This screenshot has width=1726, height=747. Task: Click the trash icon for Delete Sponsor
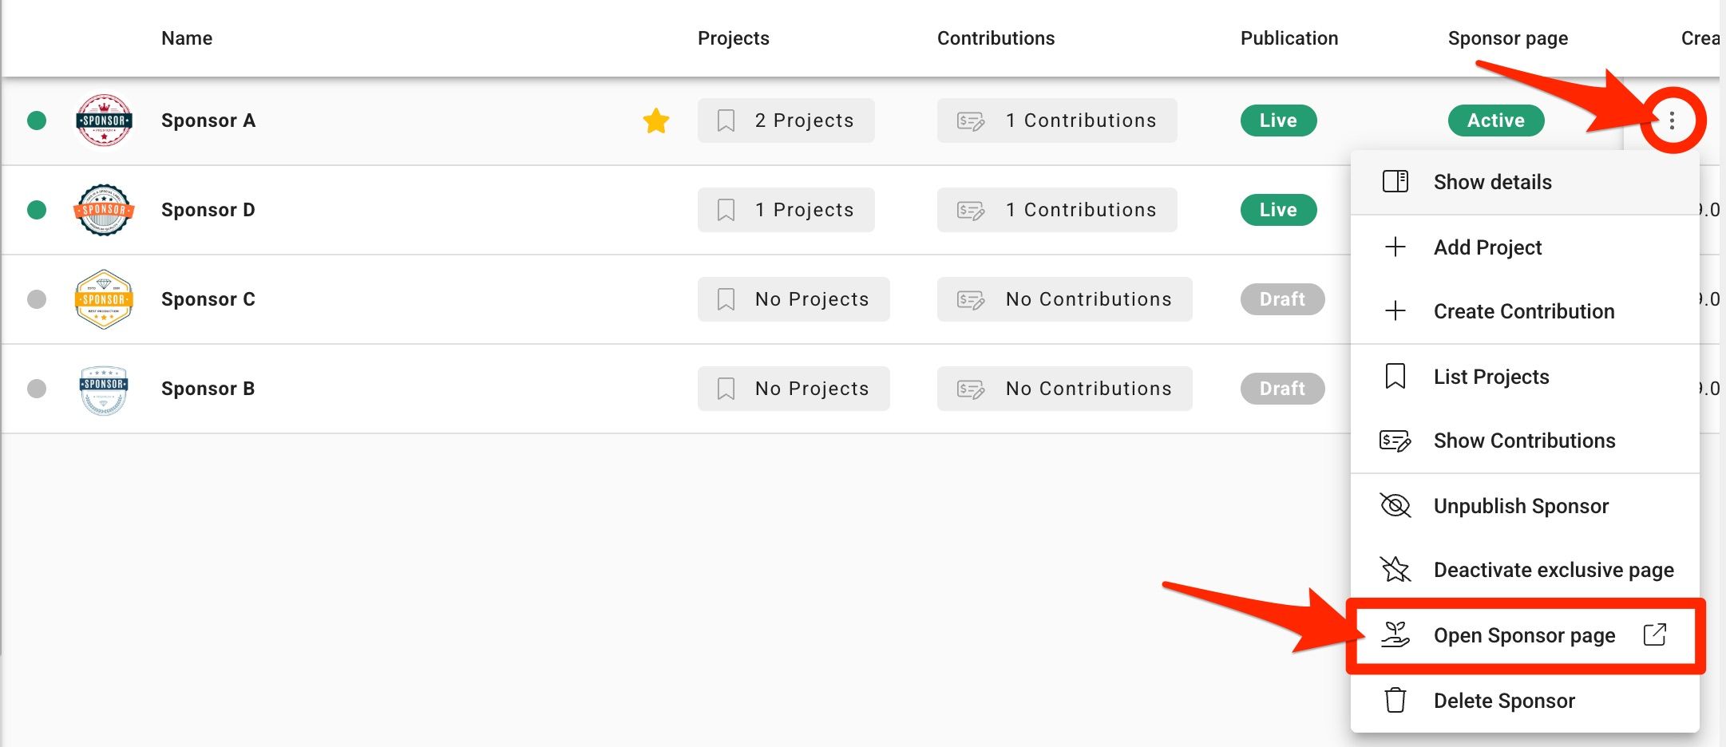[1395, 700]
